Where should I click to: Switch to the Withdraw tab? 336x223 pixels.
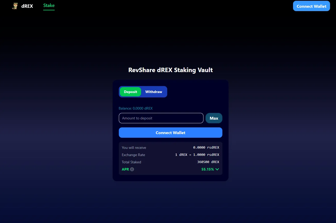tap(154, 92)
